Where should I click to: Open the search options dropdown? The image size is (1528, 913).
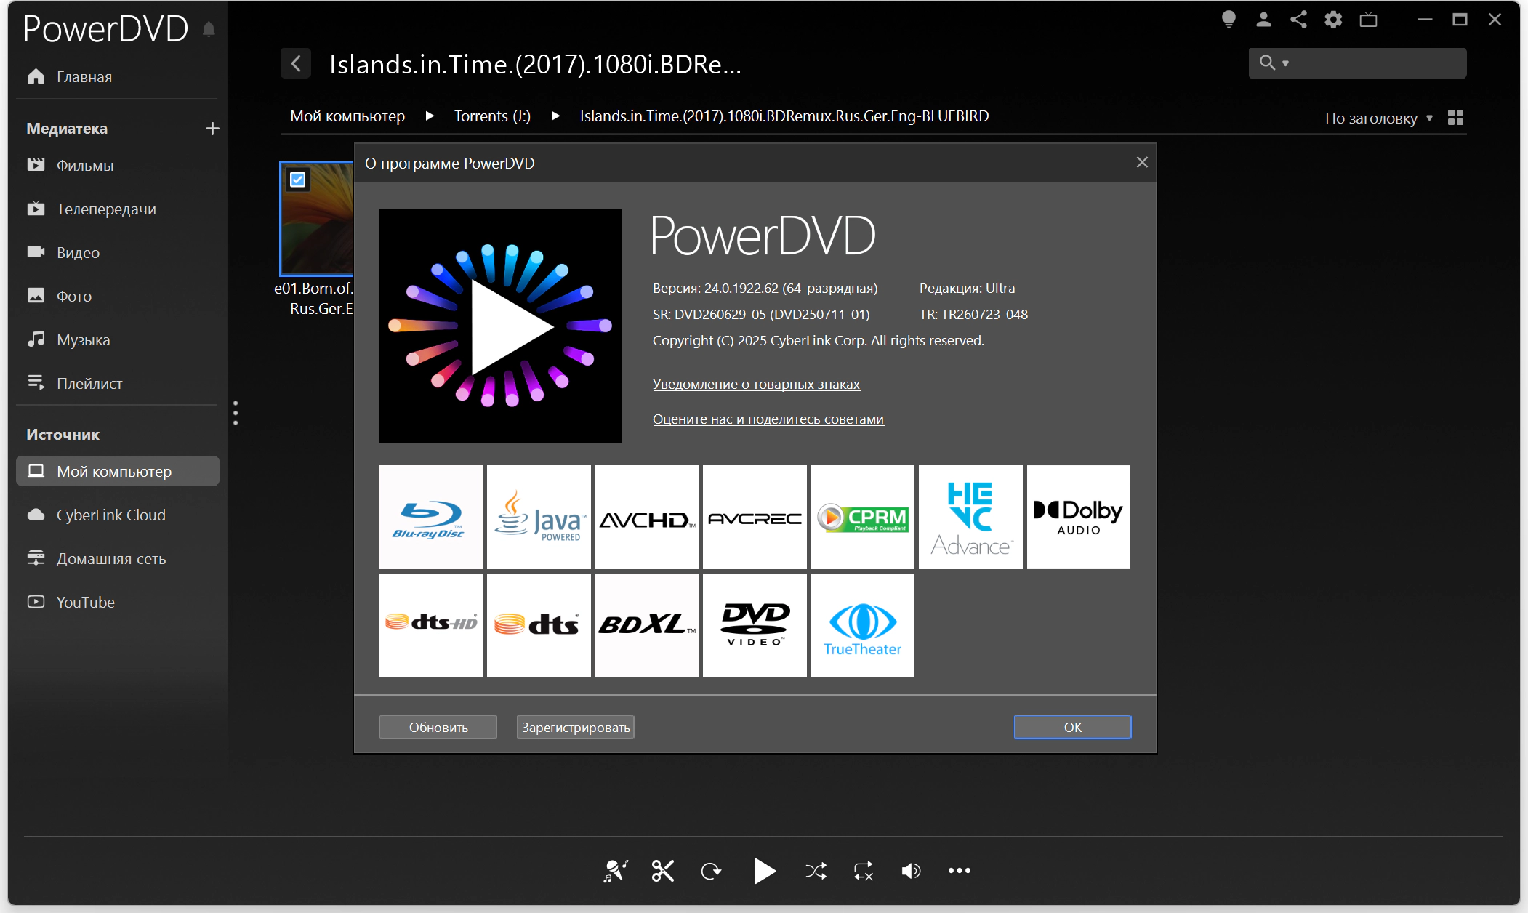[x=1285, y=63]
